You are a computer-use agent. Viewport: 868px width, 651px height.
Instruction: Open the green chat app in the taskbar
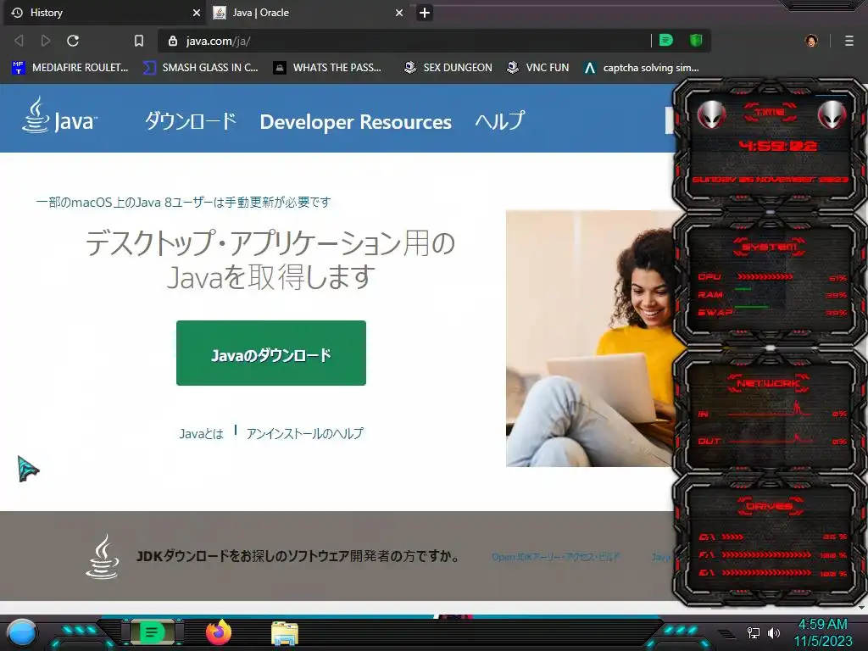(152, 632)
